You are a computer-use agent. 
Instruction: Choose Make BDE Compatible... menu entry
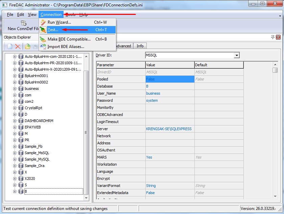(77, 39)
